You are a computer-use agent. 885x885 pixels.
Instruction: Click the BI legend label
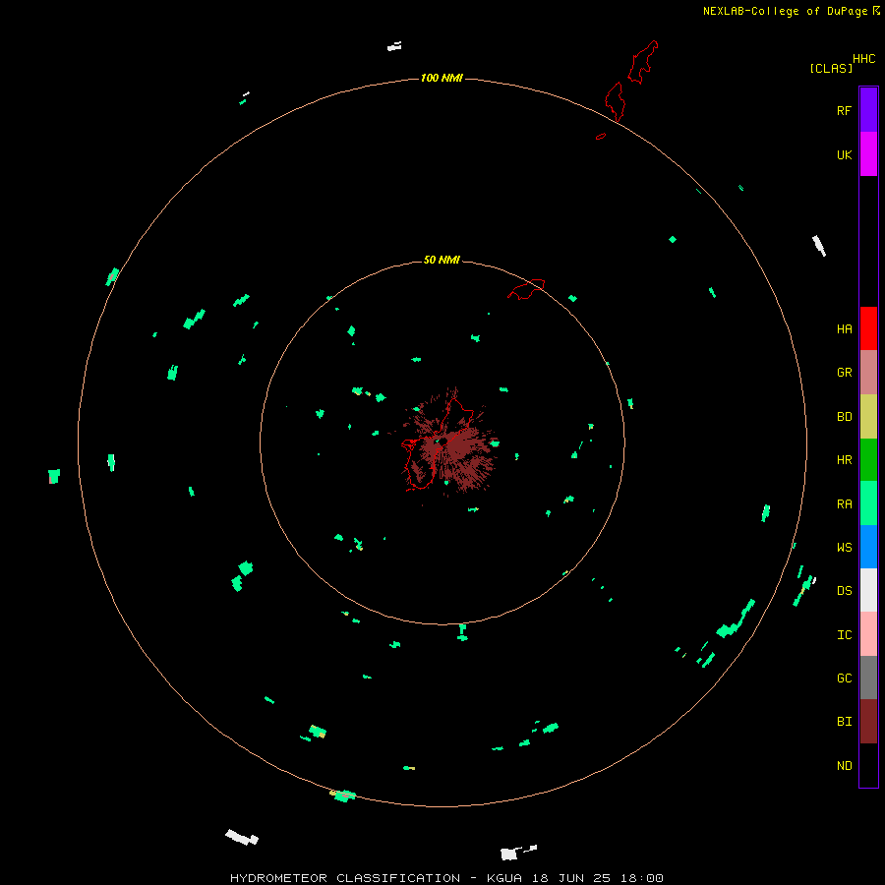[x=844, y=722]
